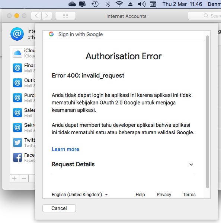Select the Sales mail account icon
This screenshot has width=221, height=223.
17,113
